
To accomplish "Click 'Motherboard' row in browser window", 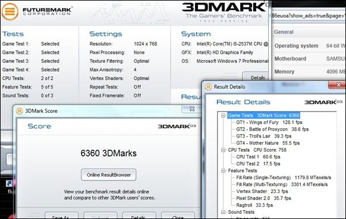I will tap(309, 59).
